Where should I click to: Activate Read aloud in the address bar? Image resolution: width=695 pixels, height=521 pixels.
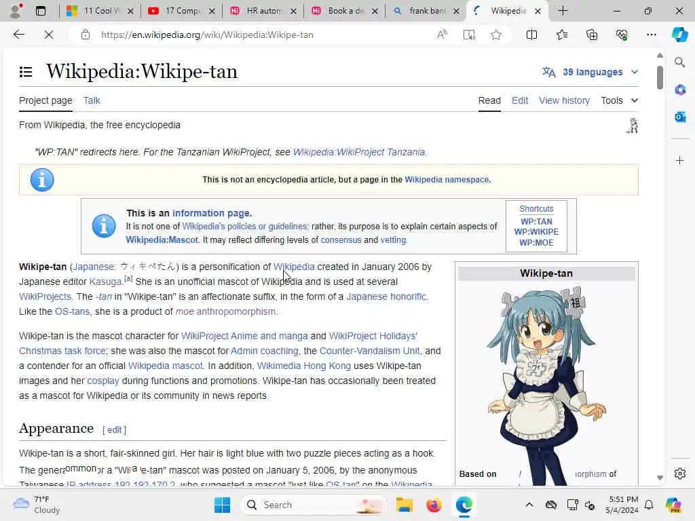click(x=442, y=35)
